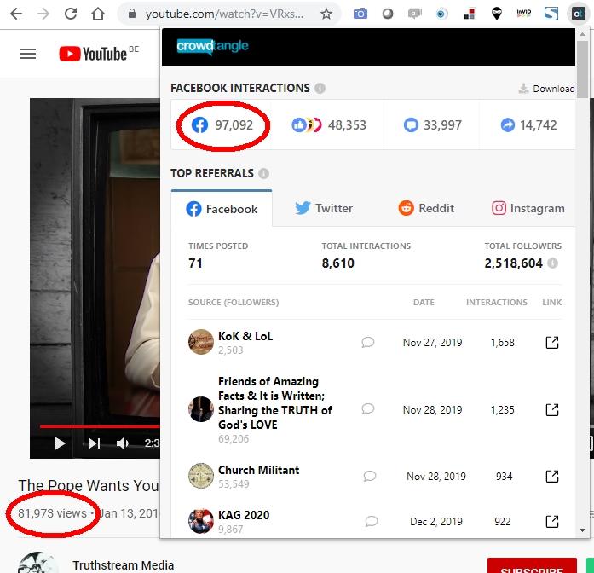
Task: Open the Church Militant source
Action: [259, 470]
